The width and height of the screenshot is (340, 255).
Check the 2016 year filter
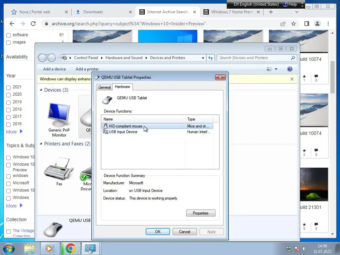tap(8, 125)
